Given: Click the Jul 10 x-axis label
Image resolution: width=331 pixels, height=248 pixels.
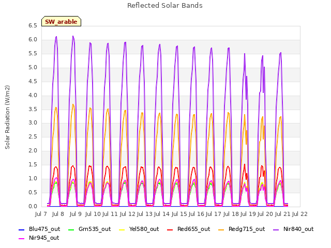Looking at the screenshot, I should coord(93,214).
